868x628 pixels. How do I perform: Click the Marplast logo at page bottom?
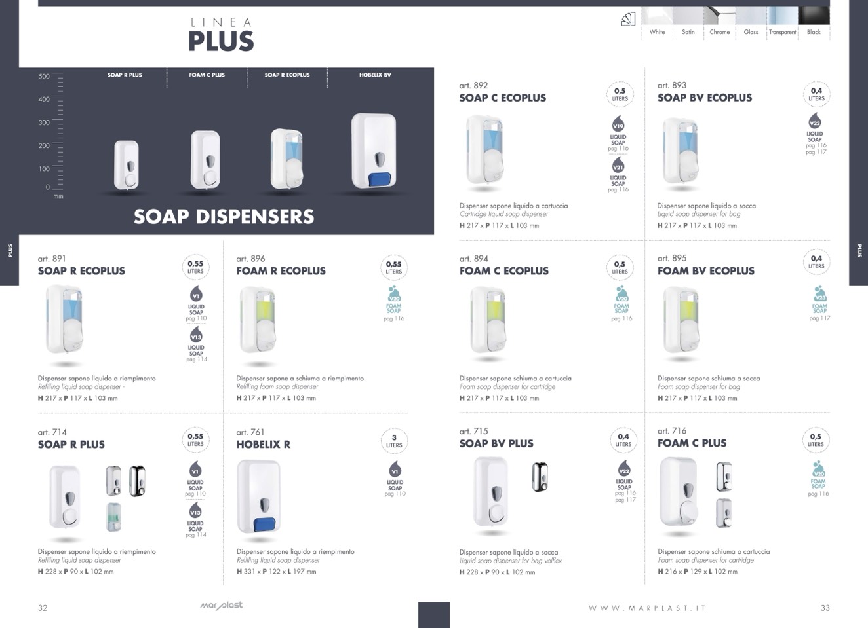click(221, 606)
